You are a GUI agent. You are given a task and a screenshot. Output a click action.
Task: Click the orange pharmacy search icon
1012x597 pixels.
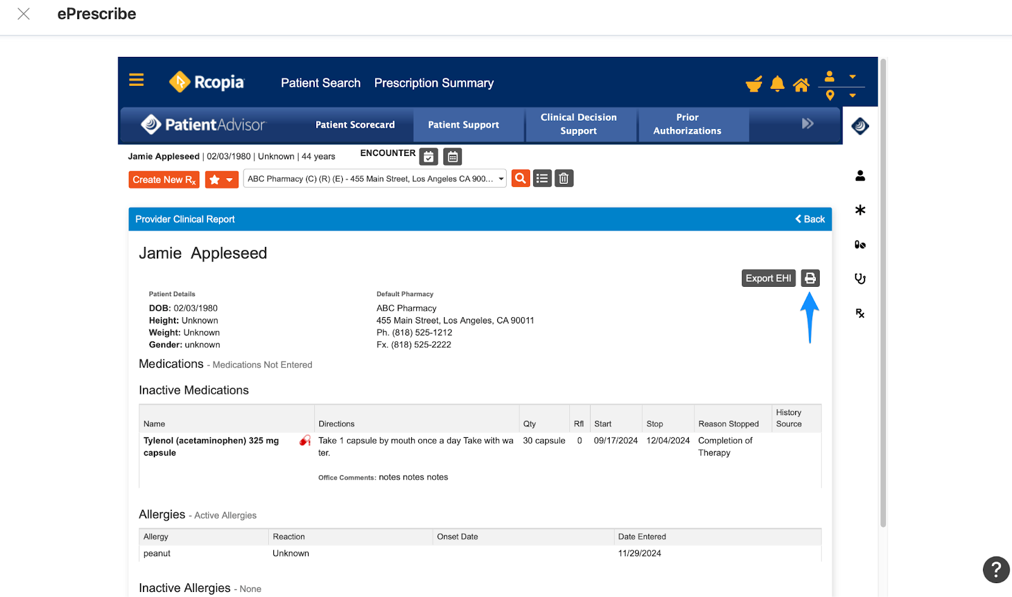(x=521, y=179)
